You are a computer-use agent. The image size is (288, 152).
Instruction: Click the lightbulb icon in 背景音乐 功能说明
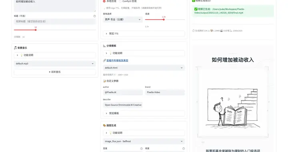click(x=22, y=55)
